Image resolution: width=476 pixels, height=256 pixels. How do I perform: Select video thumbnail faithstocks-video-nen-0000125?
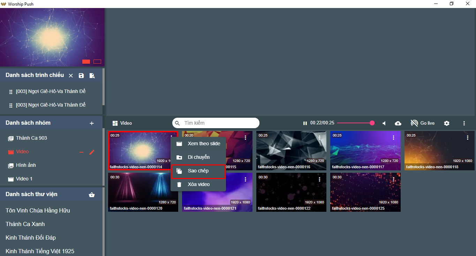[365, 192]
